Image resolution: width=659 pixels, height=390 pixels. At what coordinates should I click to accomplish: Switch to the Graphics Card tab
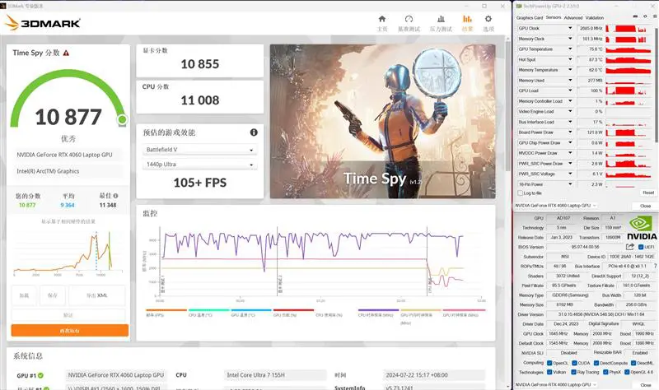[530, 17]
